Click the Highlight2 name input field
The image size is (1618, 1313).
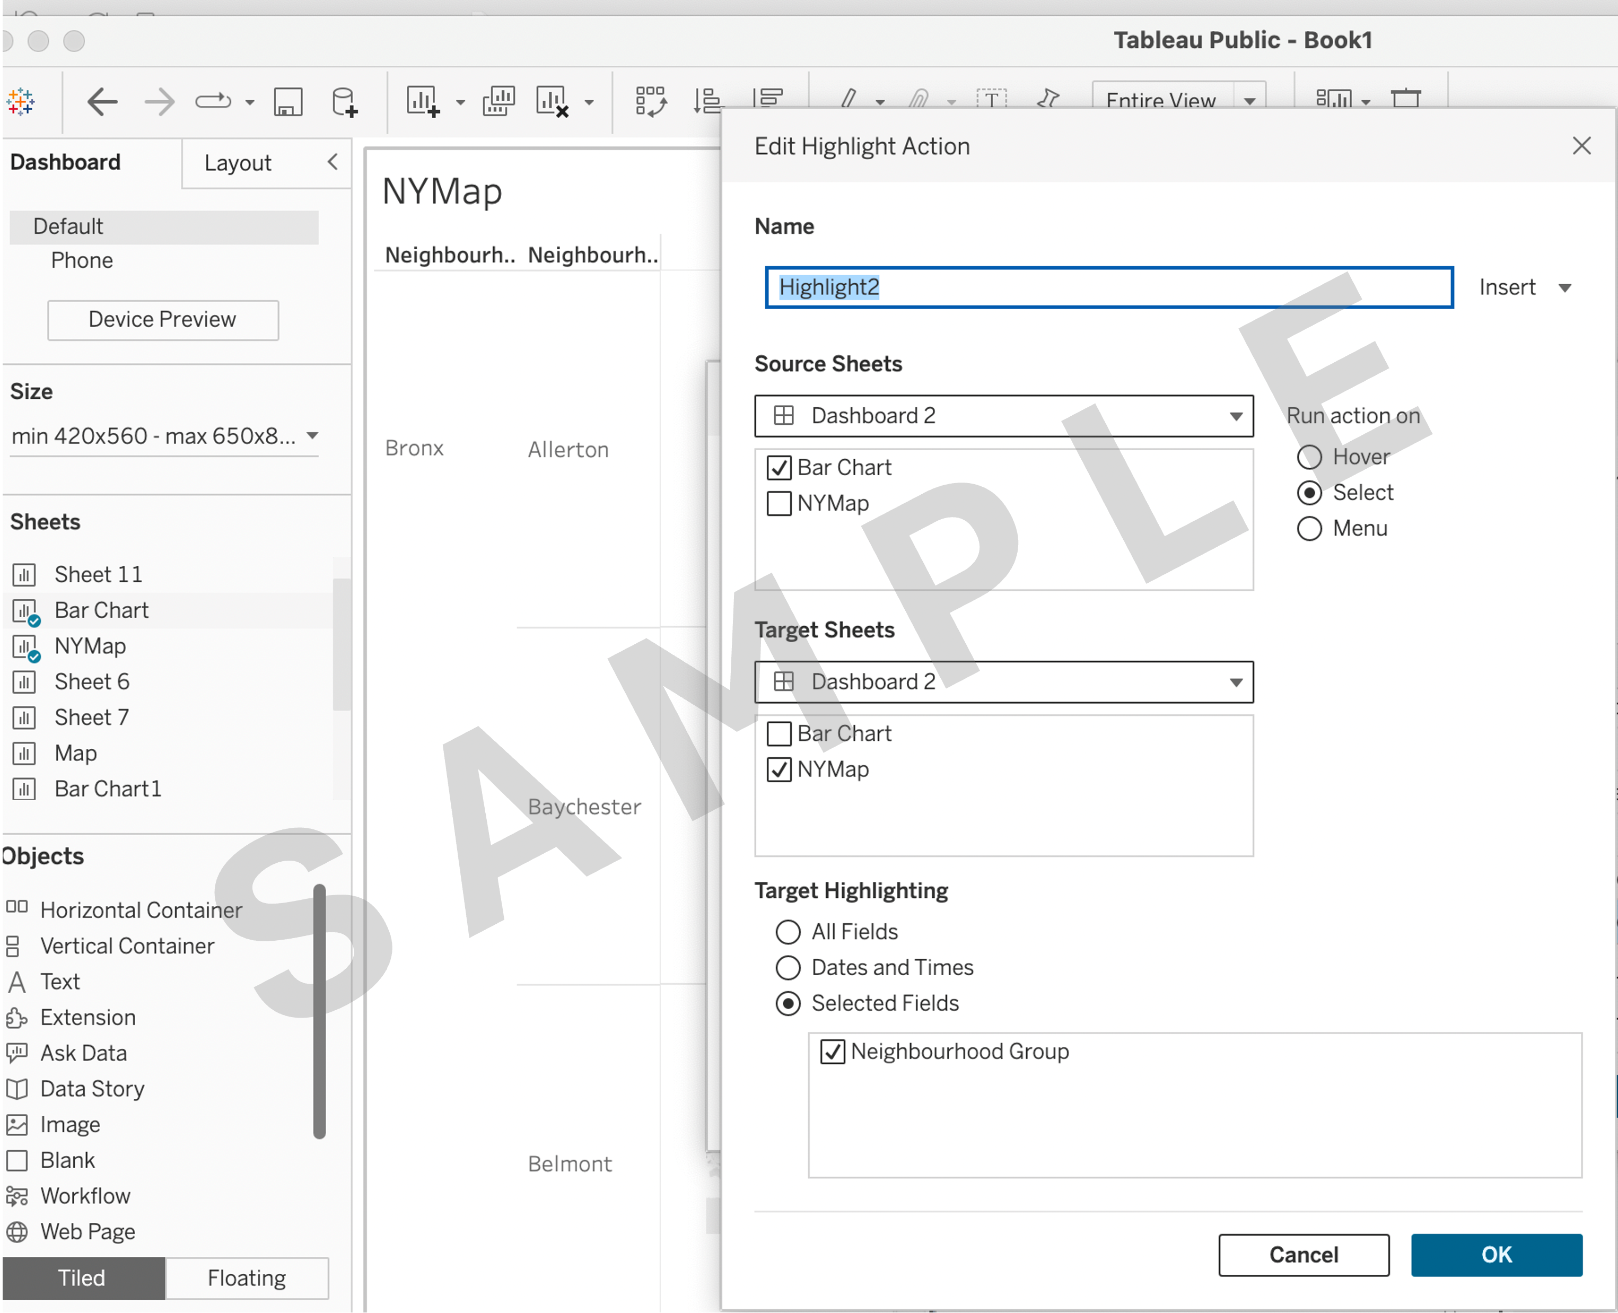(x=1108, y=287)
